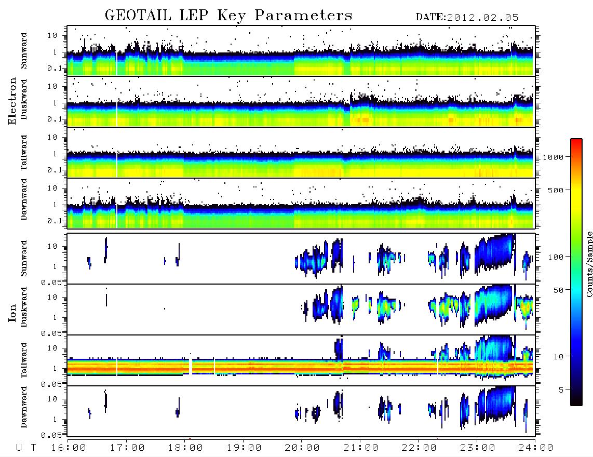Select the "Dawnward" label of the Electron group

click(x=24, y=199)
